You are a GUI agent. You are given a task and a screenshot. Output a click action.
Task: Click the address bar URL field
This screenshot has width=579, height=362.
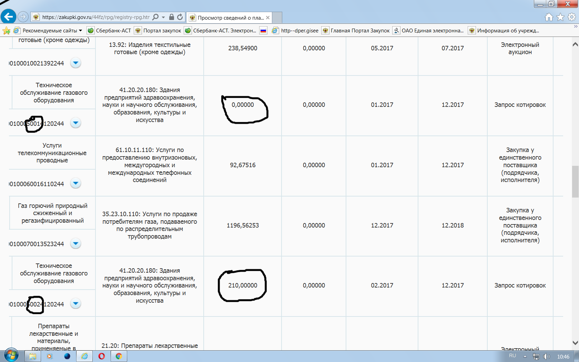(x=96, y=17)
